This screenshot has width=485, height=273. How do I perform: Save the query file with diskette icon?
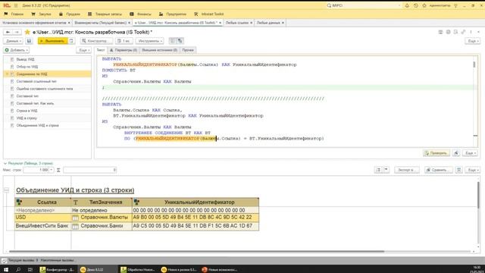[x=29, y=41]
